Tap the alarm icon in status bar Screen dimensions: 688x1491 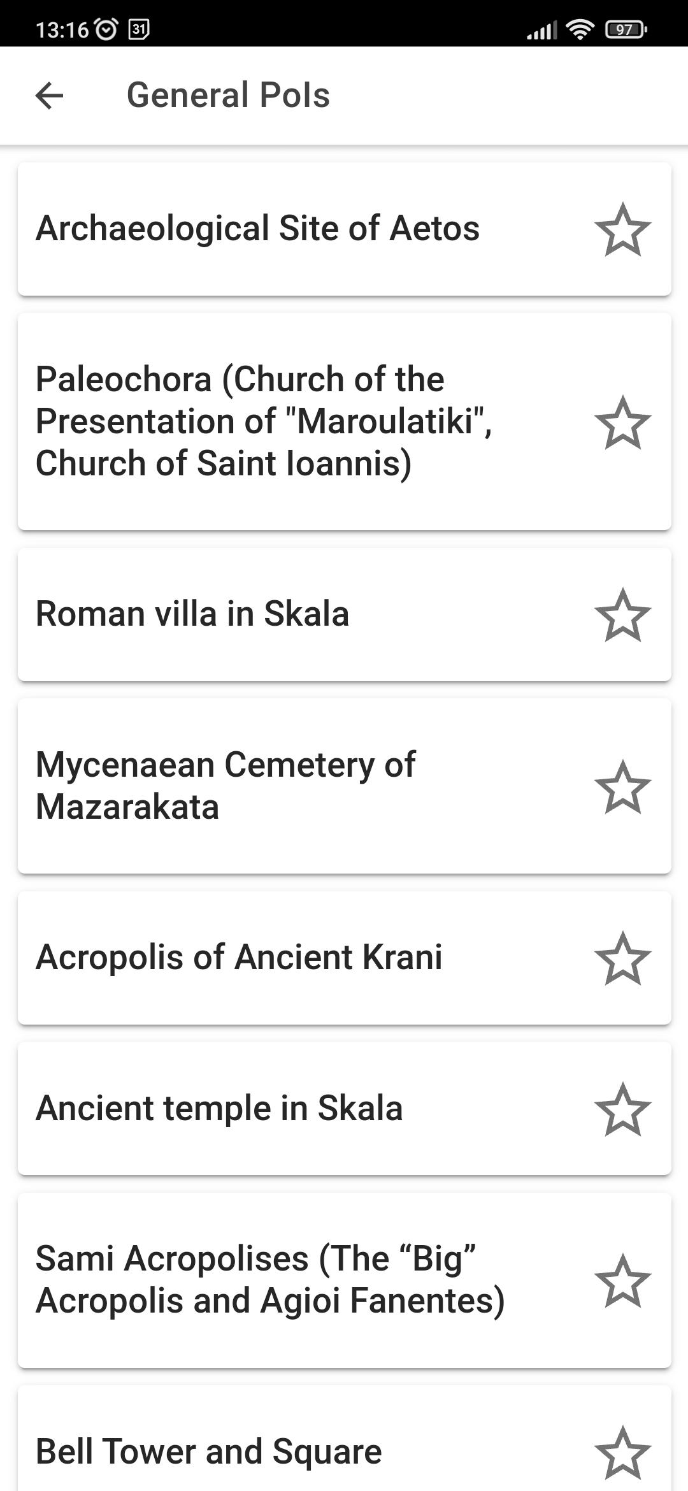pos(106,29)
